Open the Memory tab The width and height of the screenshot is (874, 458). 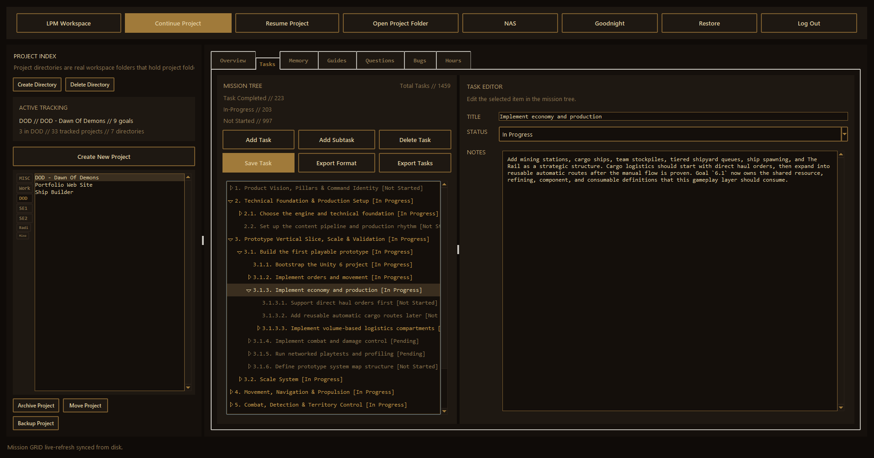(x=299, y=61)
